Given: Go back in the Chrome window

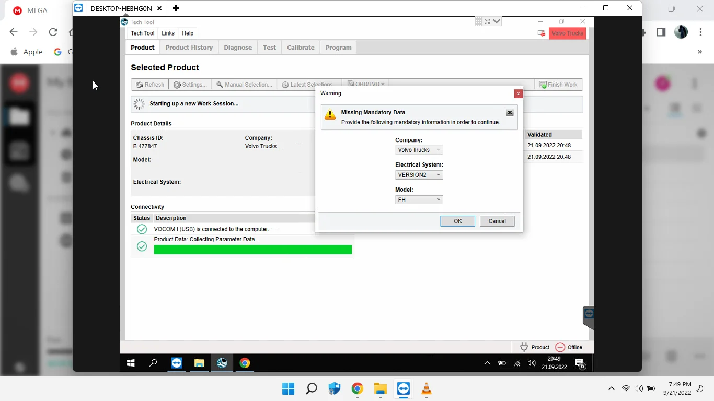Looking at the screenshot, I should coord(14,32).
